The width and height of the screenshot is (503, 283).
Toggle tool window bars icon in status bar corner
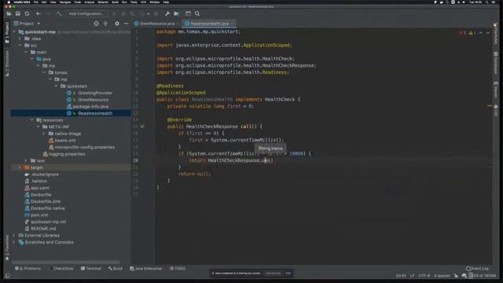point(8,275)
